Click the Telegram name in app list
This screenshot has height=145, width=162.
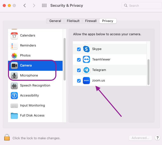point(99,70)
